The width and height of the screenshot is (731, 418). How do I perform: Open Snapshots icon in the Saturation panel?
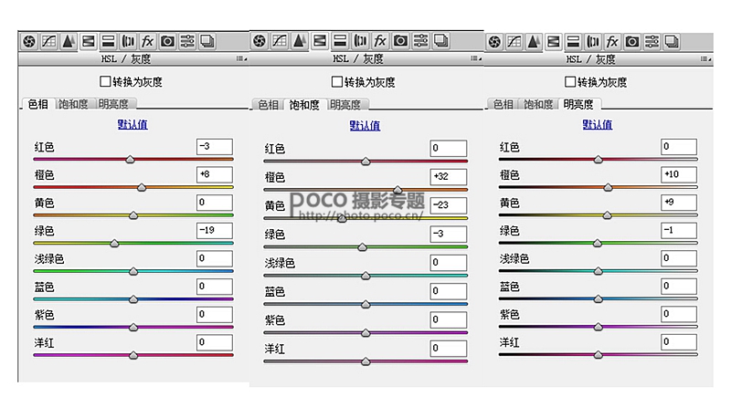click(441, 41)
